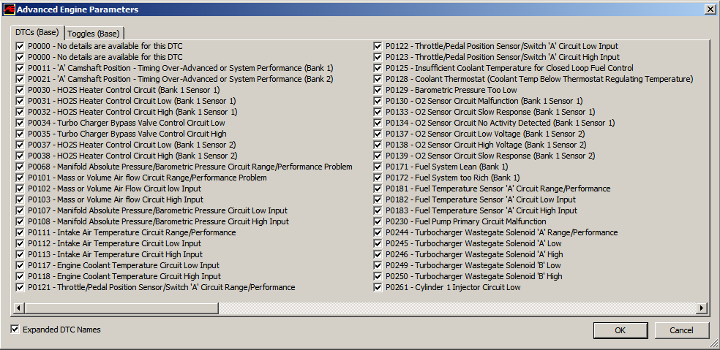This screenshot has width=720, height=350.
Task: Uncheck P0011 Camshaft Position Bank 1 DTC
Action: click(x=20, y=68)
